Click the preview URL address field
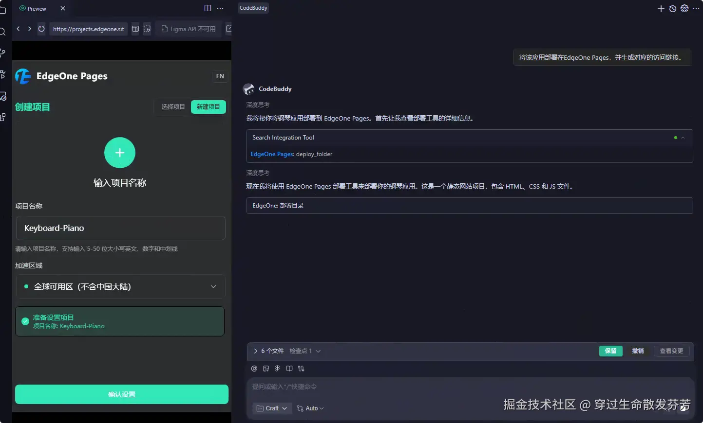The height and width of the screenshot is (423, 703). tap(88, 29)
